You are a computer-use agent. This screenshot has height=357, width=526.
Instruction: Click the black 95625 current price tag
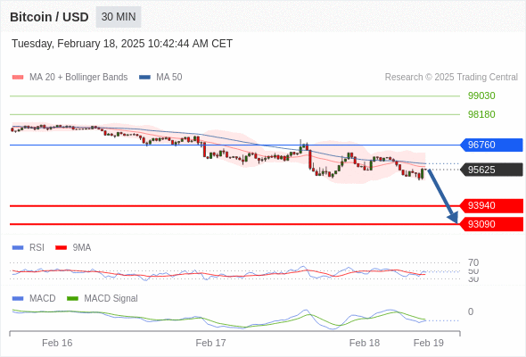click(x=491, y=170)
